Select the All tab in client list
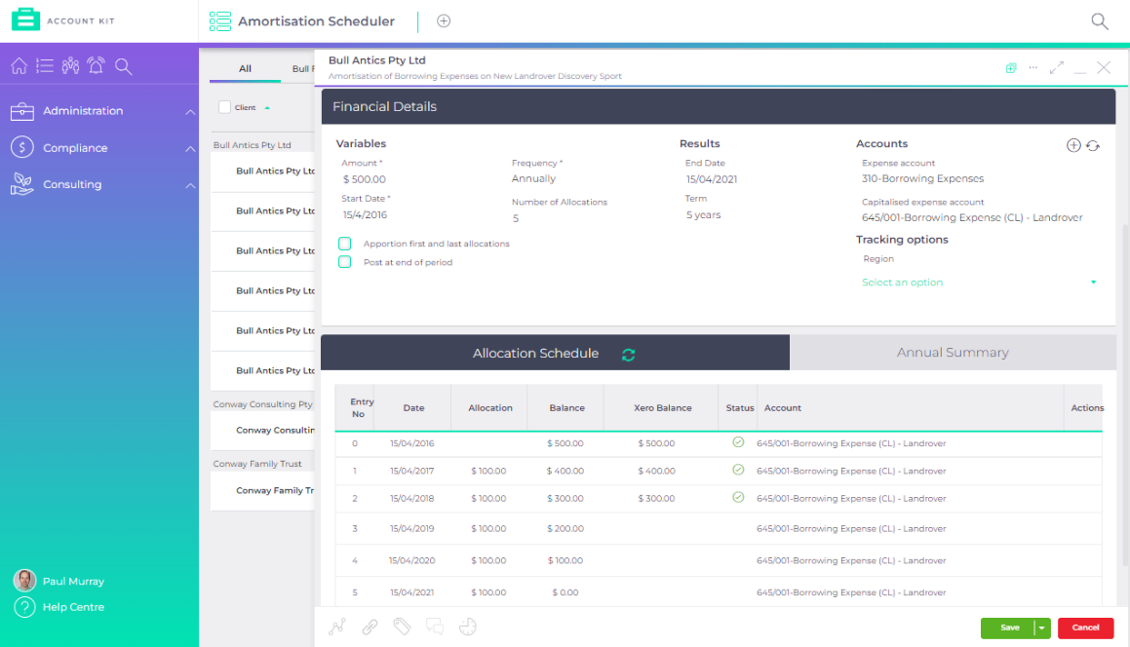1130x647 pixels. coord(245,69)
